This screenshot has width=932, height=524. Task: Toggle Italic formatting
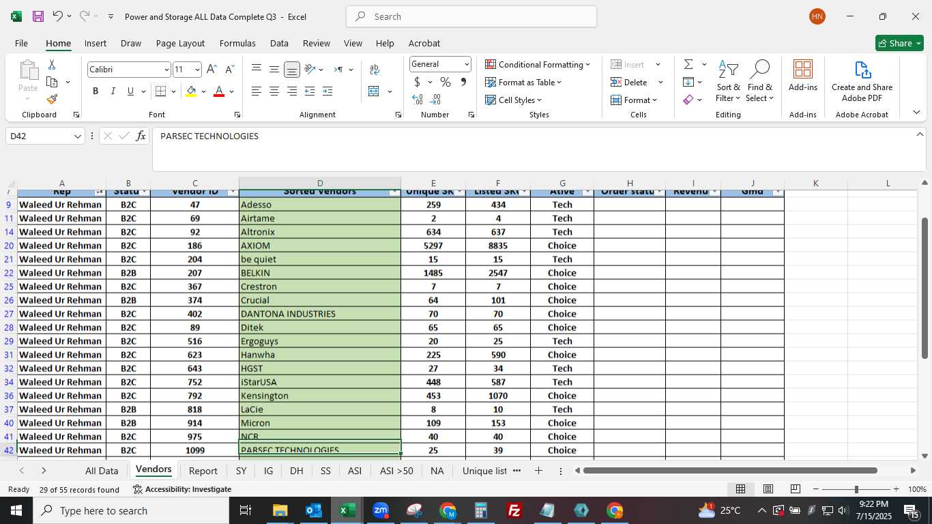click(113, 91)
